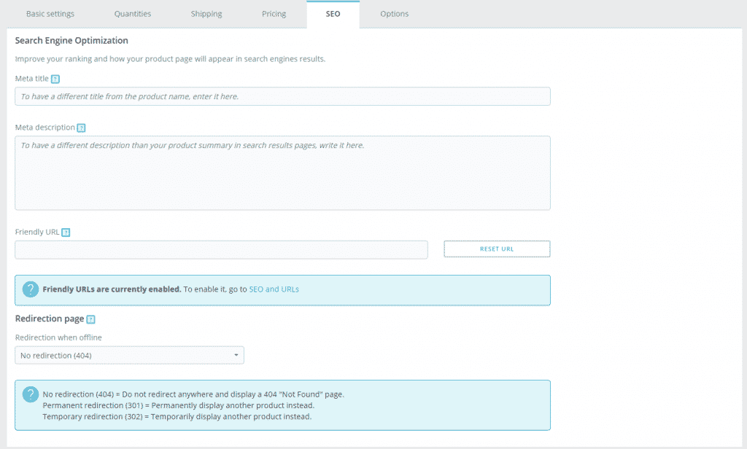Open the help tooltip next to Meta description
The image size is (747, 449).
(81, 128)
